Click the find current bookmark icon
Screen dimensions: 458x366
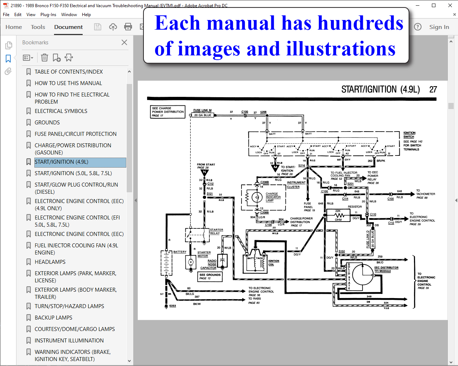[69, 58]
